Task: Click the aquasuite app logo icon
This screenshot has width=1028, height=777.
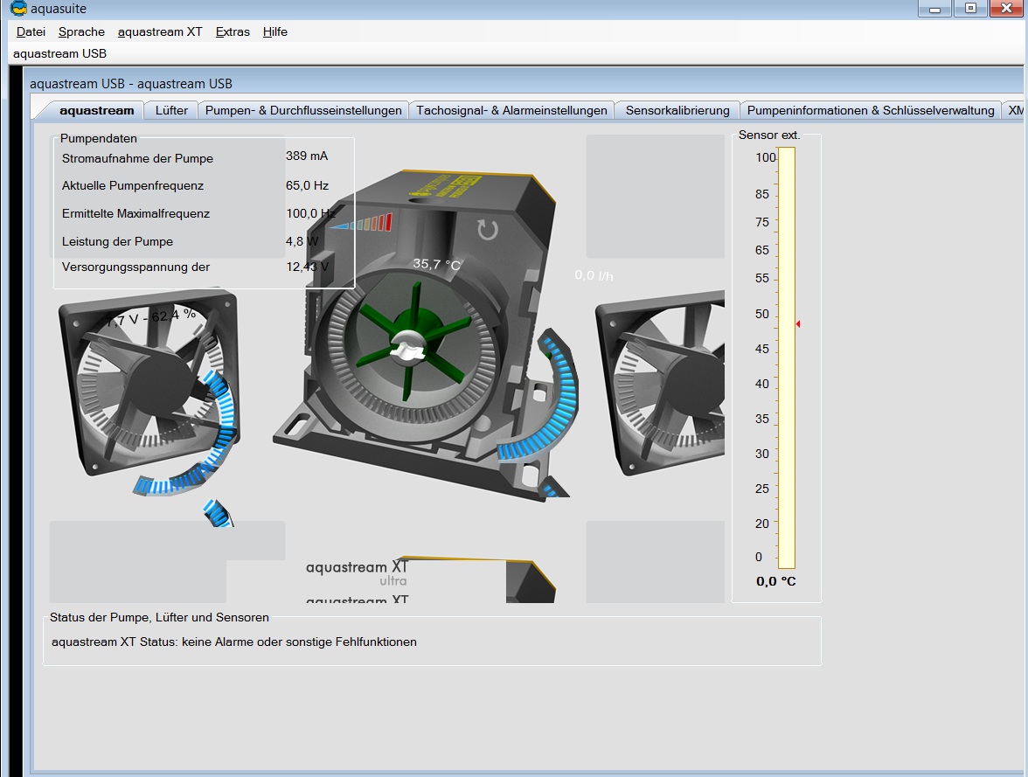Action: point(17,9)
